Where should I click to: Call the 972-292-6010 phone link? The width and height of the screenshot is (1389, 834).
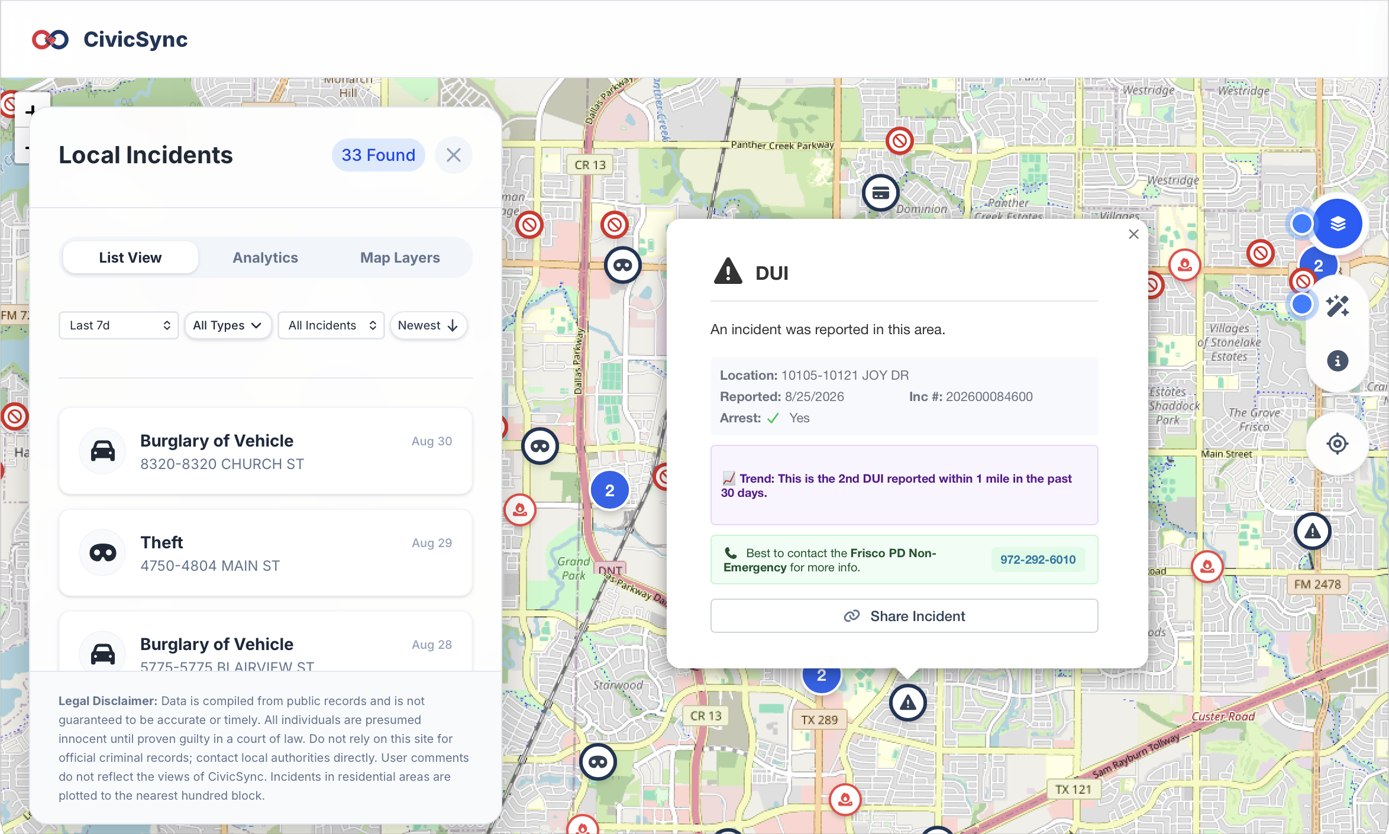coord(1038,560)
